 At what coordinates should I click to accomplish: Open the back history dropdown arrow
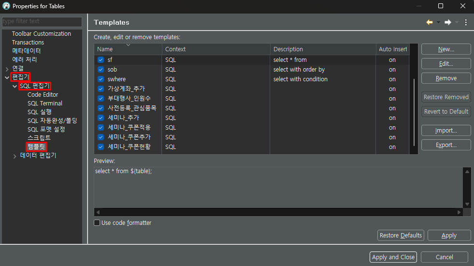click(438, 22)
